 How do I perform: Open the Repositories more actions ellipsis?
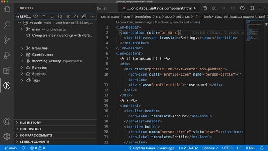93,16
